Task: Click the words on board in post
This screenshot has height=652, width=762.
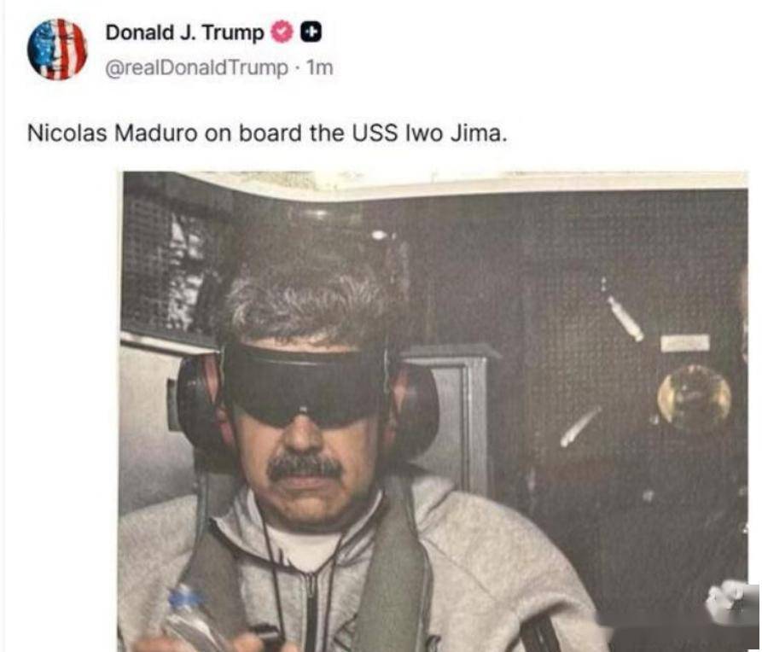Action: tap(254, 133)
